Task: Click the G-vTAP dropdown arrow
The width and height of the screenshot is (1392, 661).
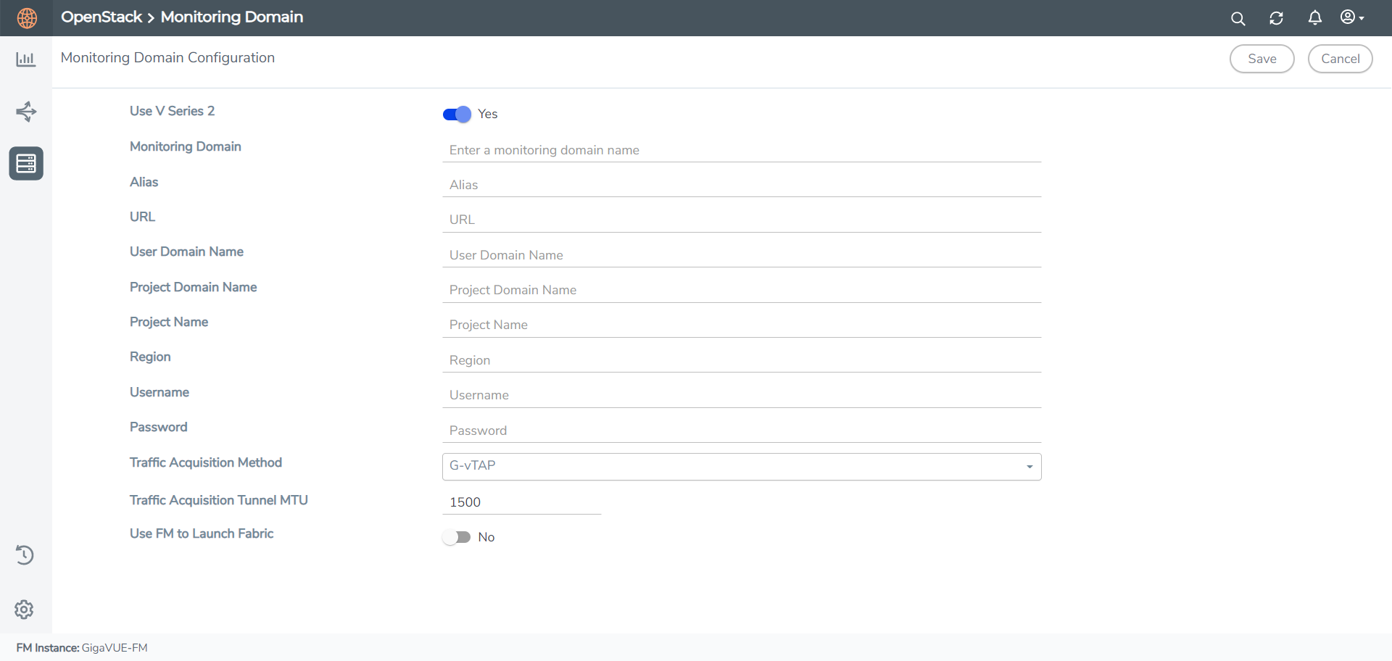Action: 1029,467
